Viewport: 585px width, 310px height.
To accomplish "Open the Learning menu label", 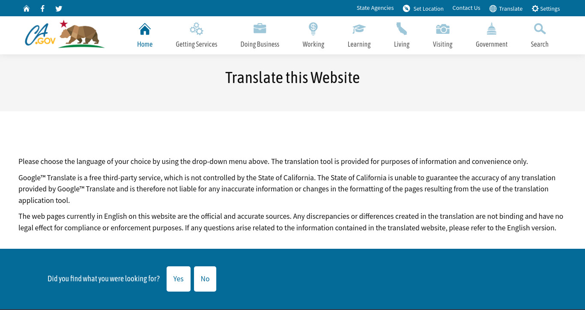I will pyautogui.click(x=359, y=44).
